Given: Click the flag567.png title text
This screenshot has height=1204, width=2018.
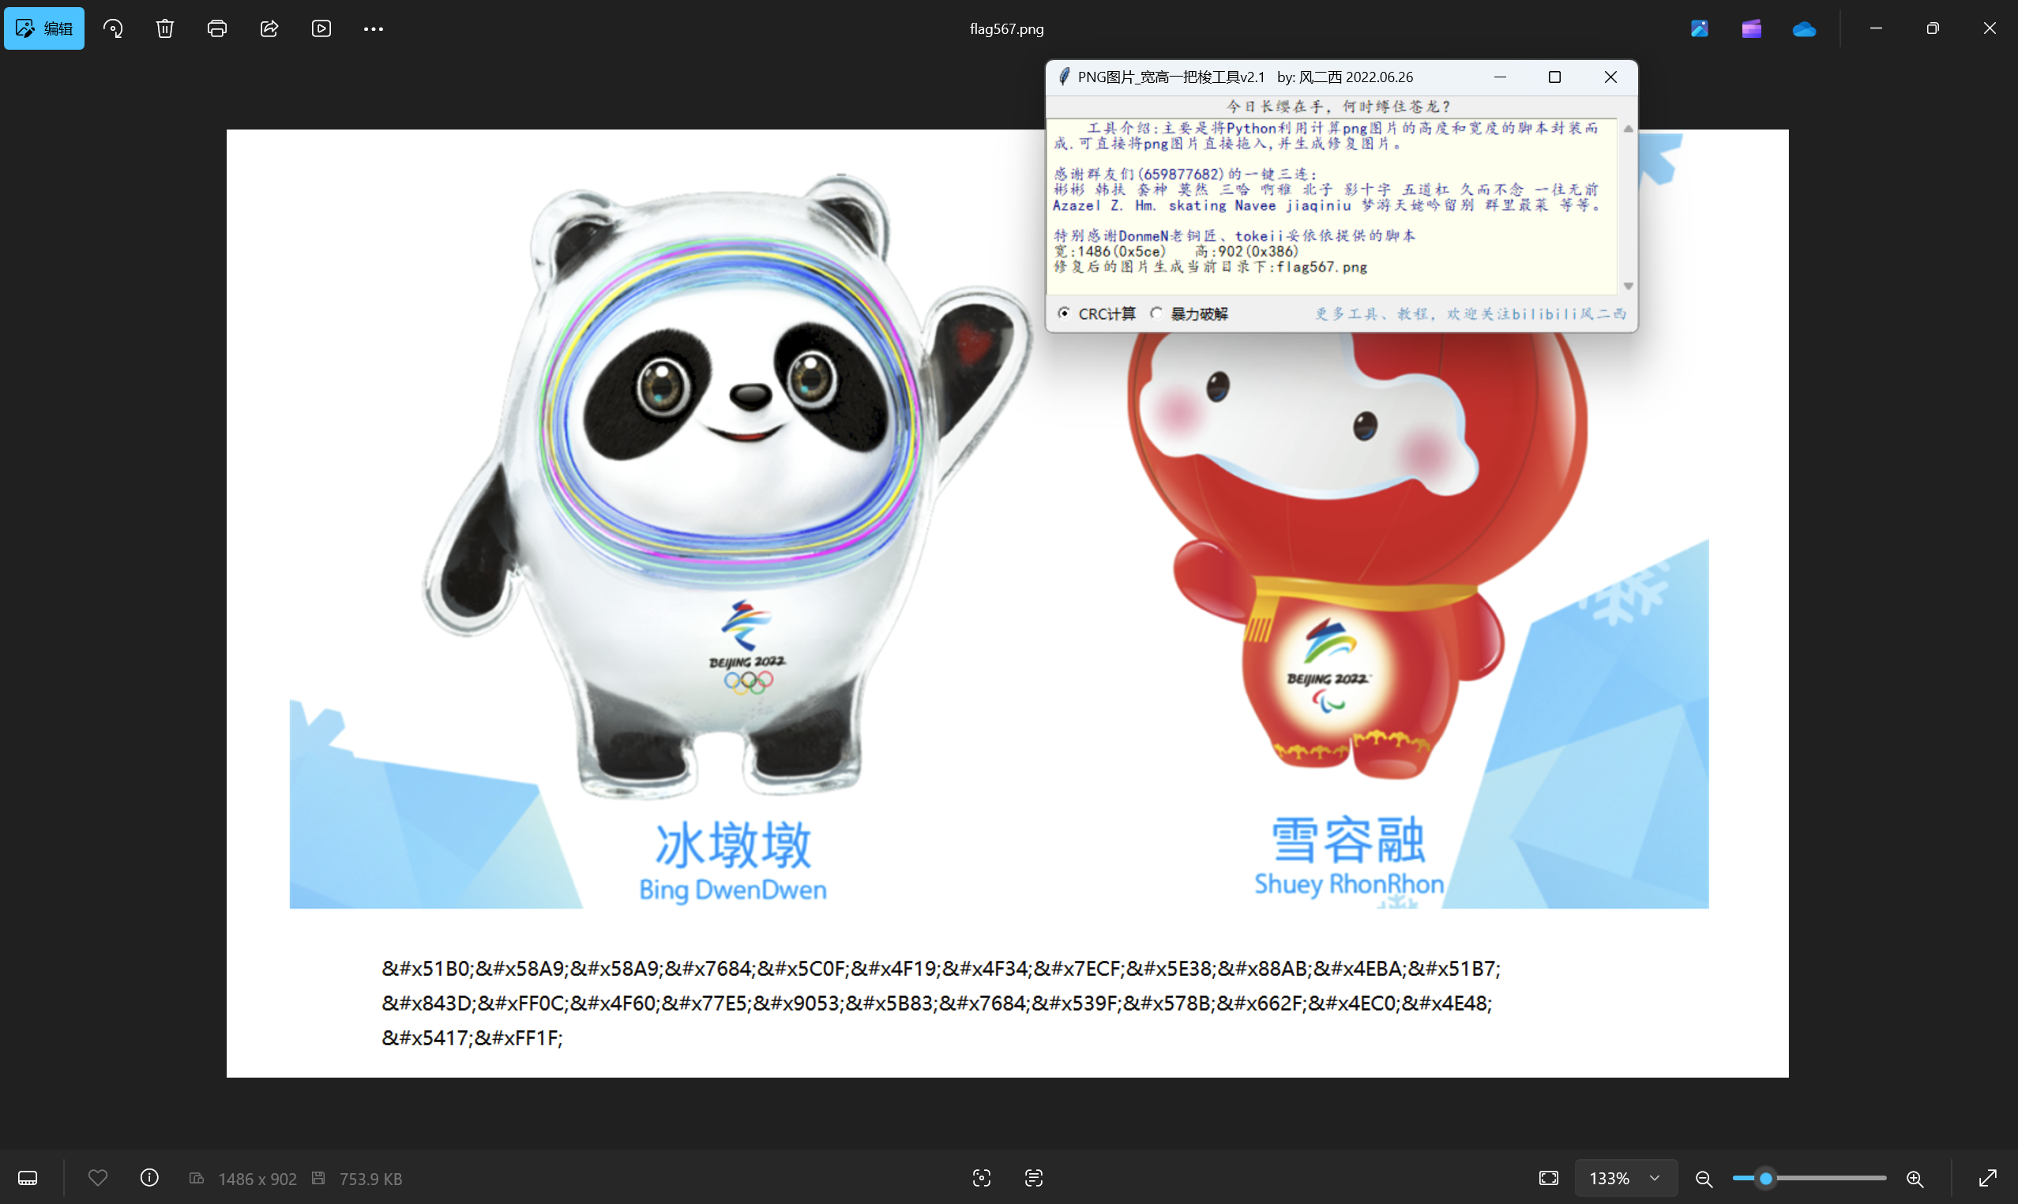Looking at the screenshot, I should click(x=1007, y=29).
